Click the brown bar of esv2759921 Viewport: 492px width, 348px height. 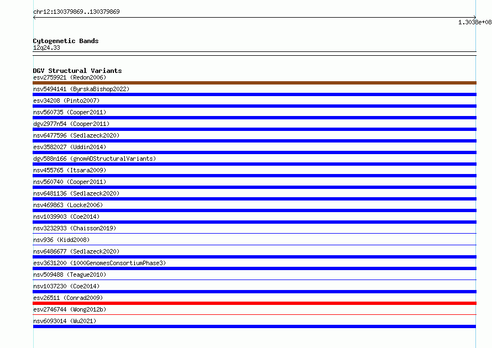[x=254, y=83]
